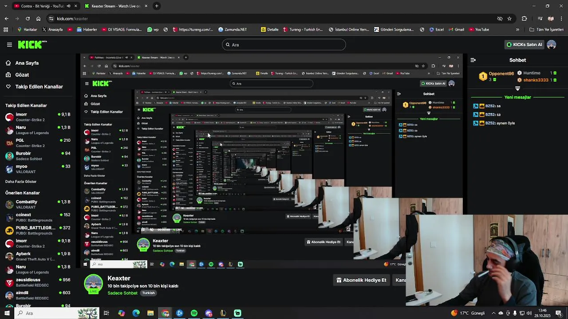568x319 pixels.
Task: Open CombatRy channel in recommended list
Action: (38, 204)
